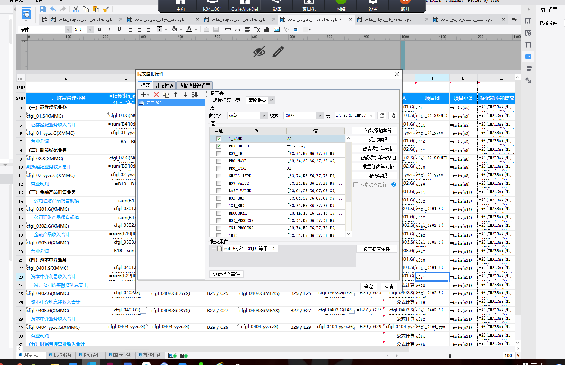
Task: Open the font color dropdown arrow
Action: click(196, 29)
